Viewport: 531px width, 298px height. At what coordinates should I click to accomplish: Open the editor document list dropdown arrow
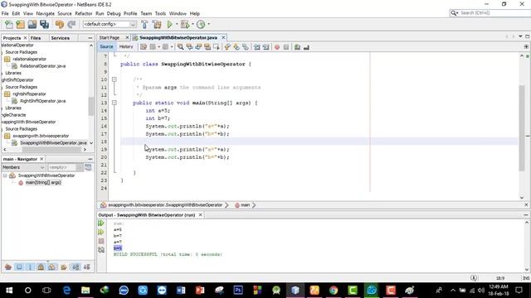pos(520,36)
